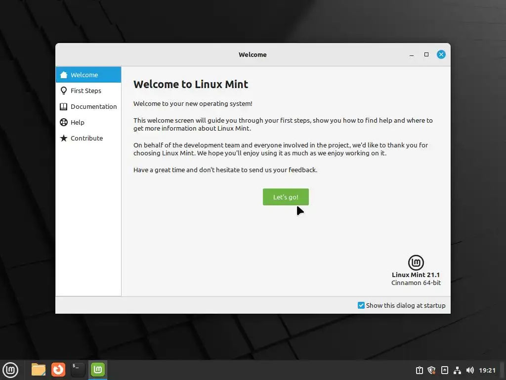
Task: Launch Firefox from the panel
Action: click(58, 370)
